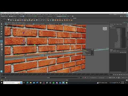Click the Redo icon in status line

click(x=16, y=16)
